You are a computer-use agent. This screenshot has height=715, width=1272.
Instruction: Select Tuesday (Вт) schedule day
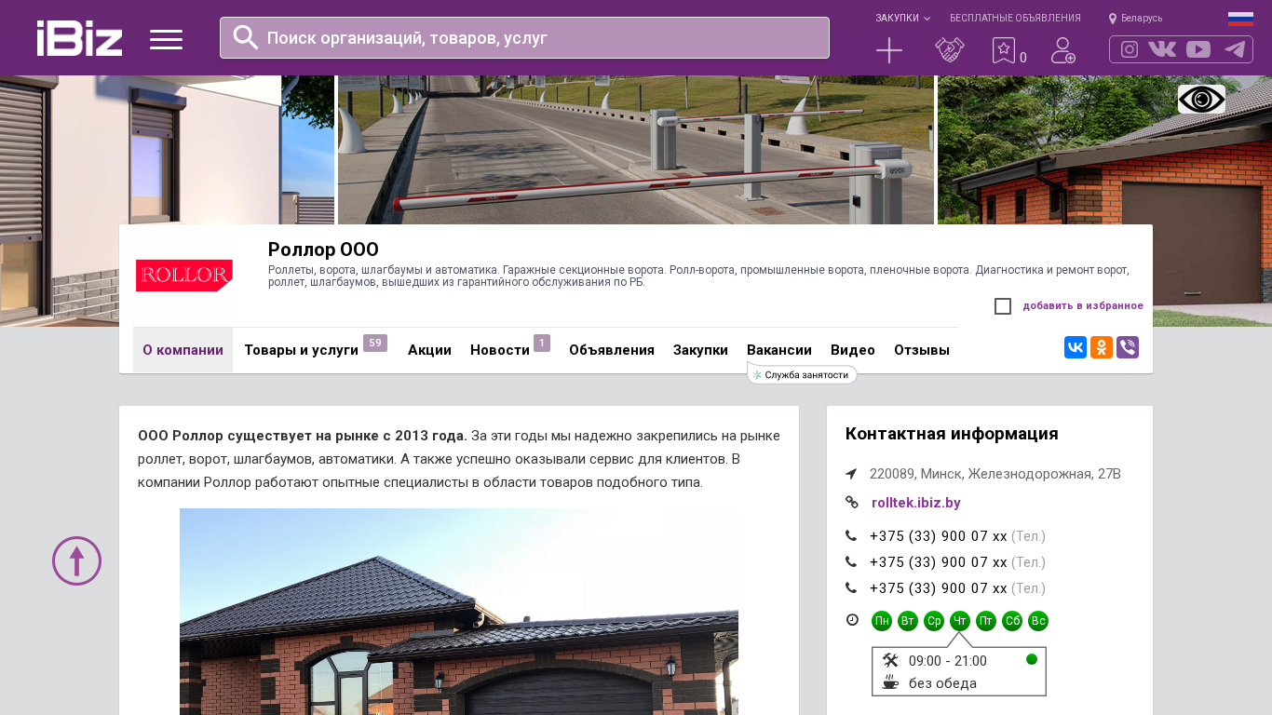tap(908, 621)
